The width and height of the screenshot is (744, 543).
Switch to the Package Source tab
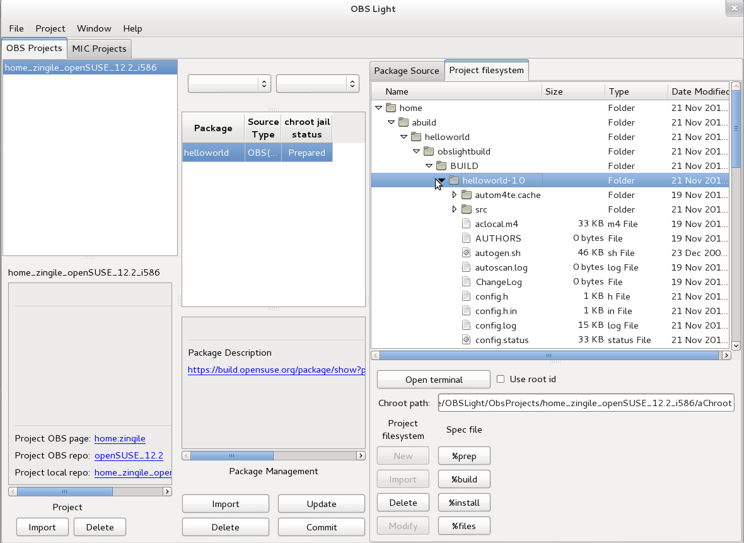pos(407,71)
